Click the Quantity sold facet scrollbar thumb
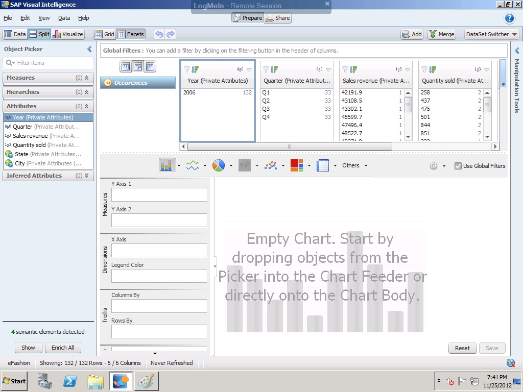The height and width of the screenshot is (392, 523). click(487, 105)
